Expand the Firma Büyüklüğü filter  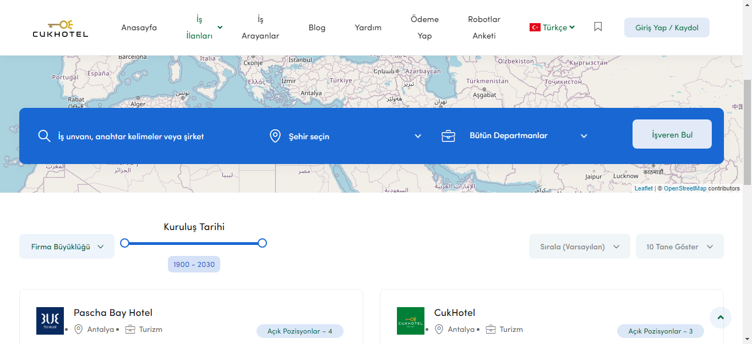(x=67, y=247)
